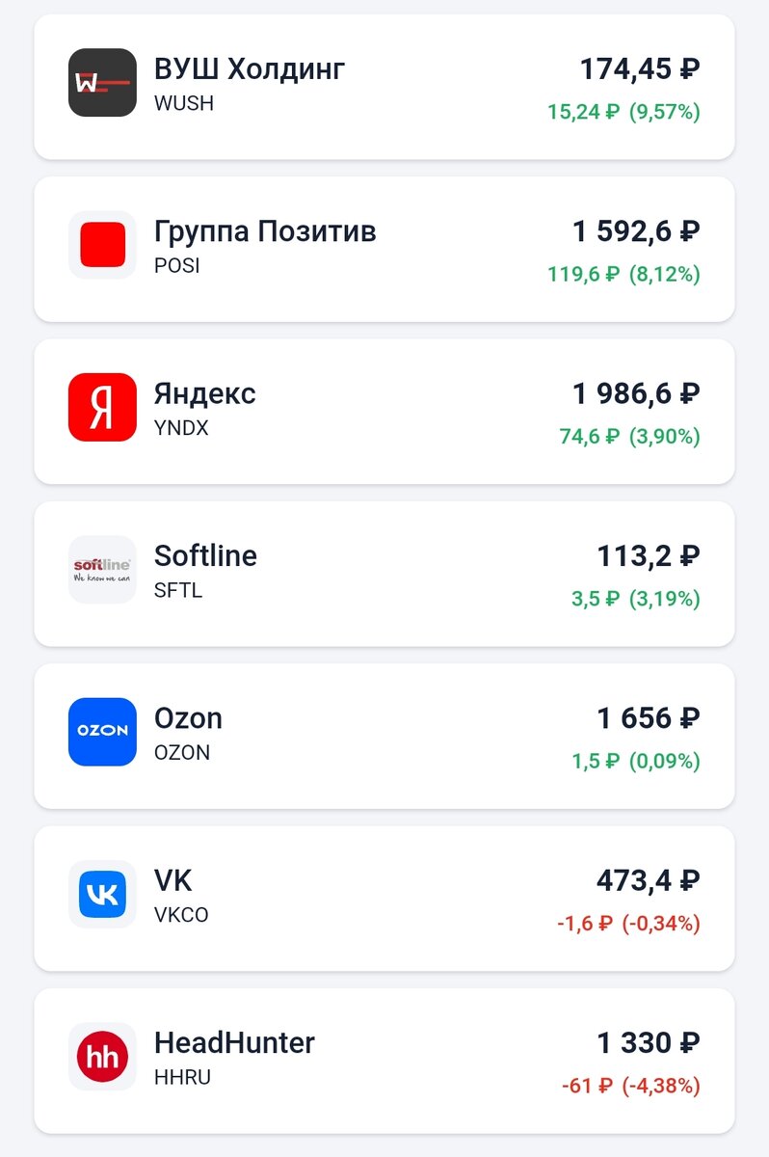Open the HeadHunter stock title
The width and height of the screenshot is (769, 1157).
234,1042
